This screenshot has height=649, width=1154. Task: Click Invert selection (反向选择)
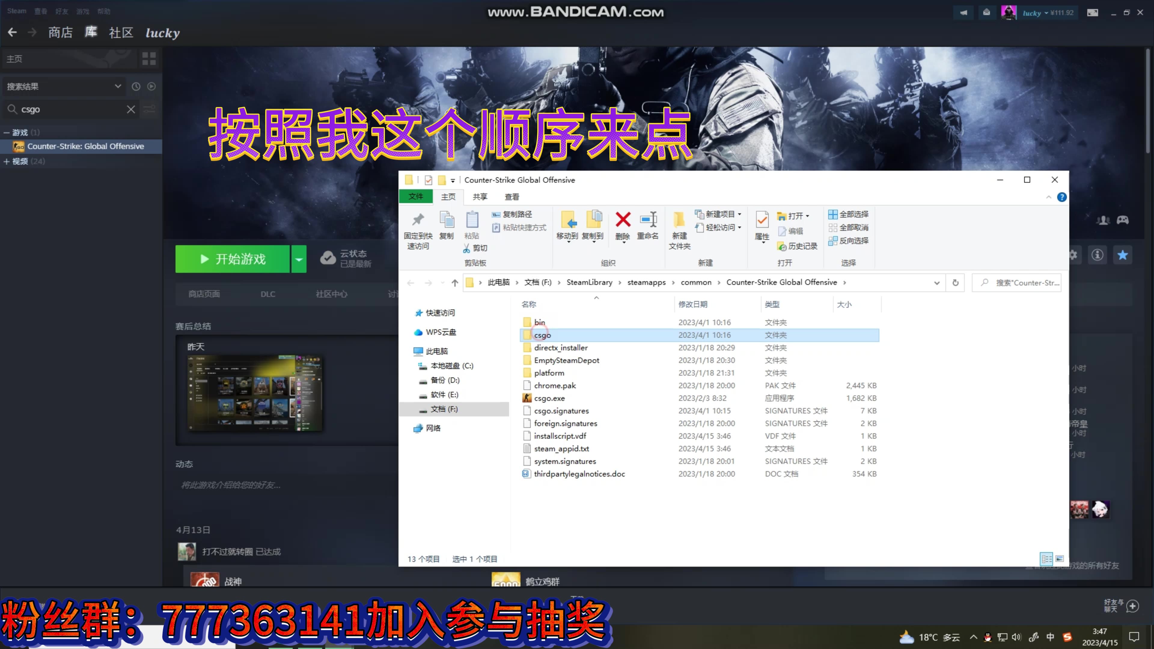(x=848, y=241)
